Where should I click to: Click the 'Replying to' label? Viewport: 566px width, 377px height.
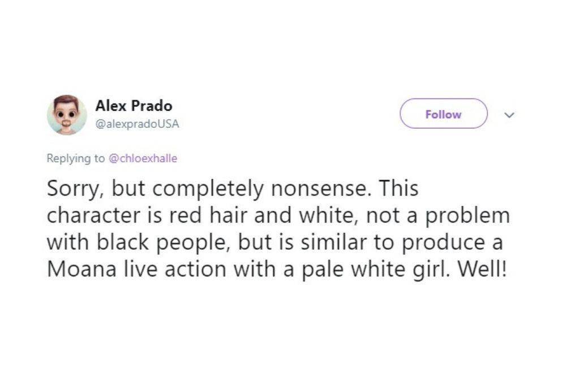pos(76,159)
